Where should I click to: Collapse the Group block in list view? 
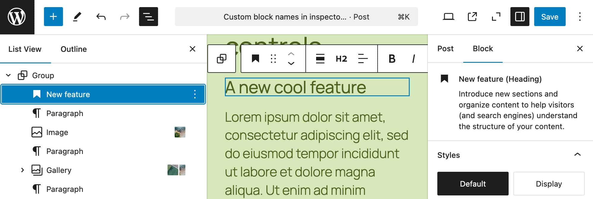pyautogui.click(x=8, y=75)
